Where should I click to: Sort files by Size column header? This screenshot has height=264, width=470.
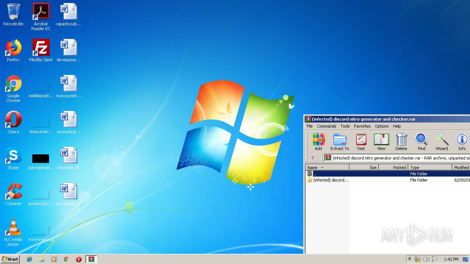[x=364, y=168]
